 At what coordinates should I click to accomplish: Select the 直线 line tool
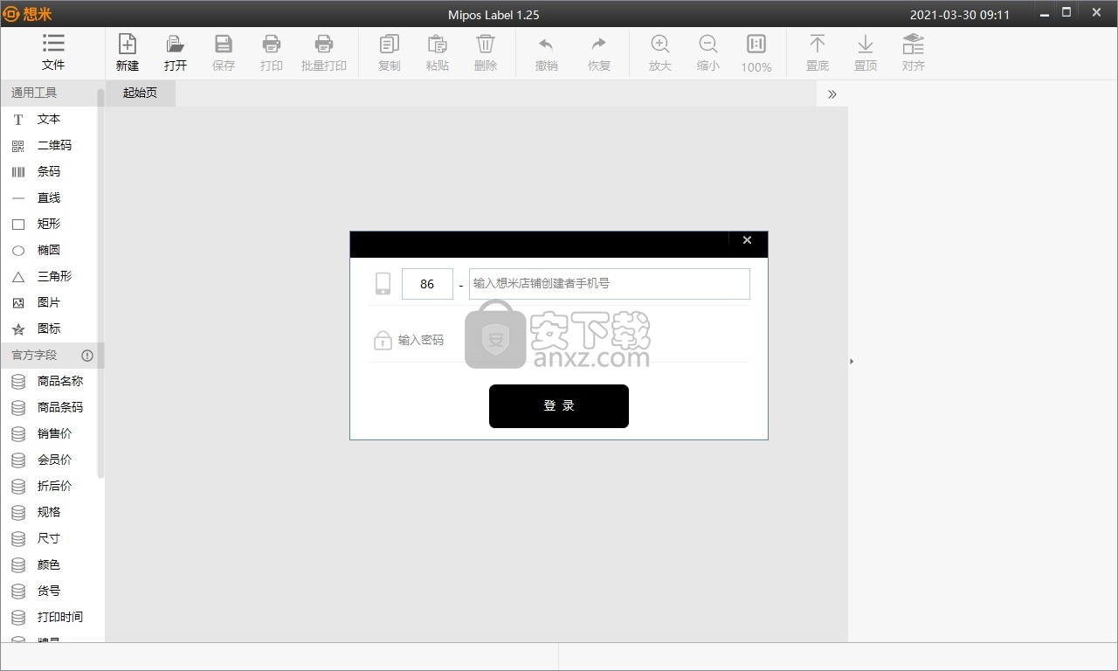point(49,197)
